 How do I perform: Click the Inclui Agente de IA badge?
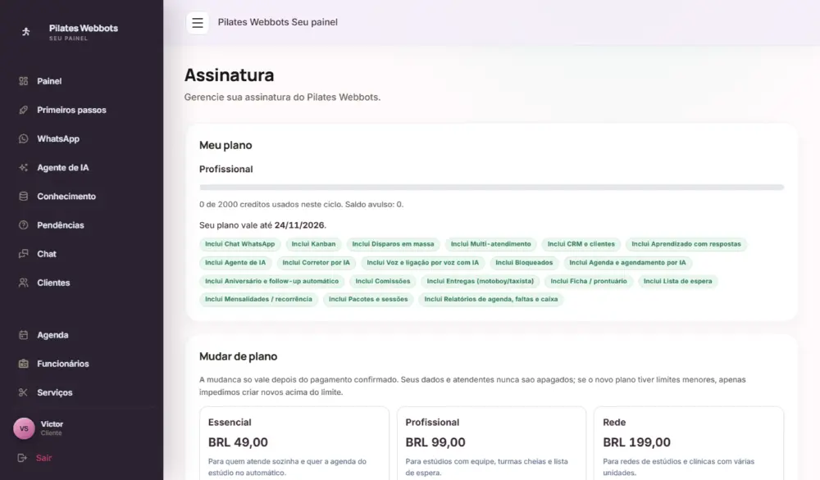(x=235, y=263)
